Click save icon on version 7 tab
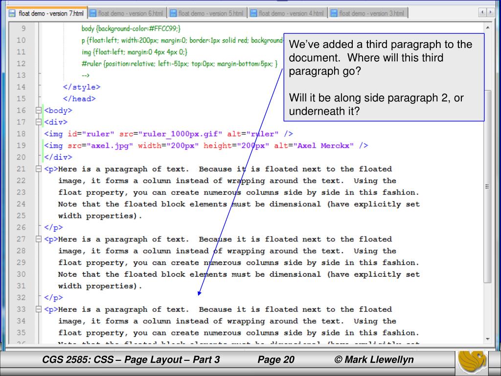 click(12, 13)
